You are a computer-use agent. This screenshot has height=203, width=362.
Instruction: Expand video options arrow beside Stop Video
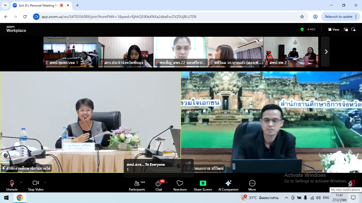pos(45,182)
